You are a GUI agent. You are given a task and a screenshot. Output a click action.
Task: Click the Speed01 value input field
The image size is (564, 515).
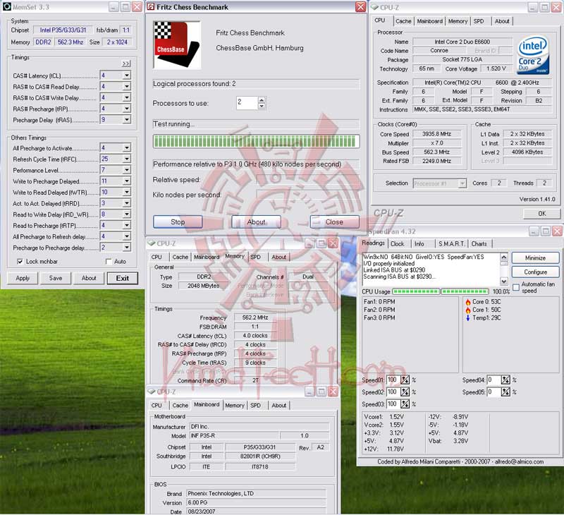pyautogui.click(x=393, y=380)
